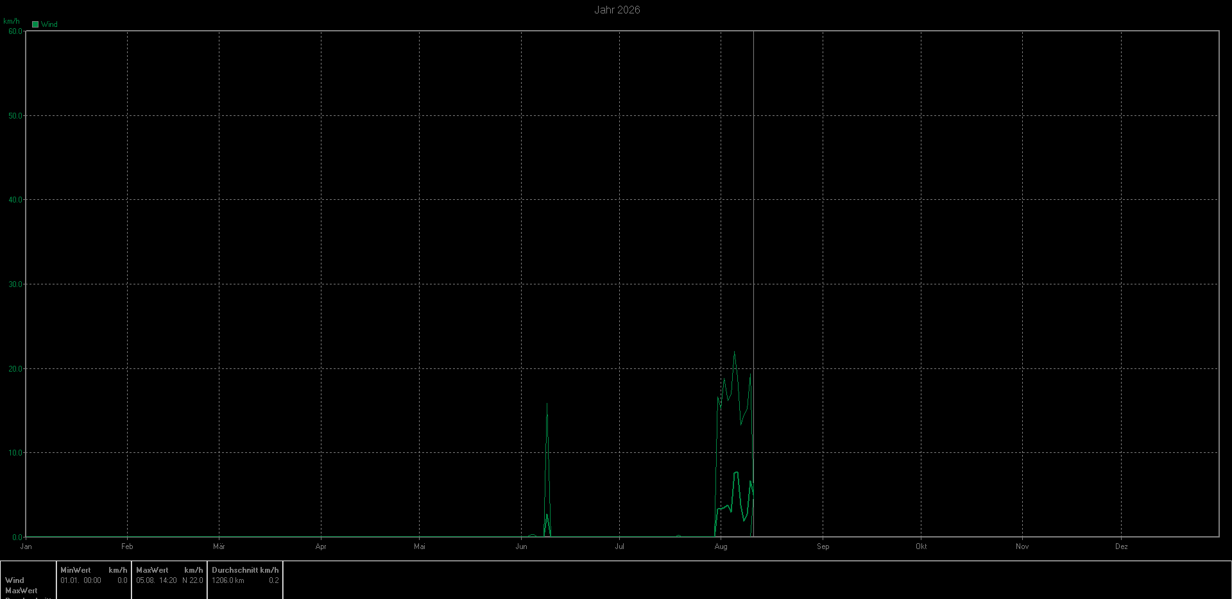Click the 0.2 average value
This screenshot has height=599, width=1232.
[274, 580]
